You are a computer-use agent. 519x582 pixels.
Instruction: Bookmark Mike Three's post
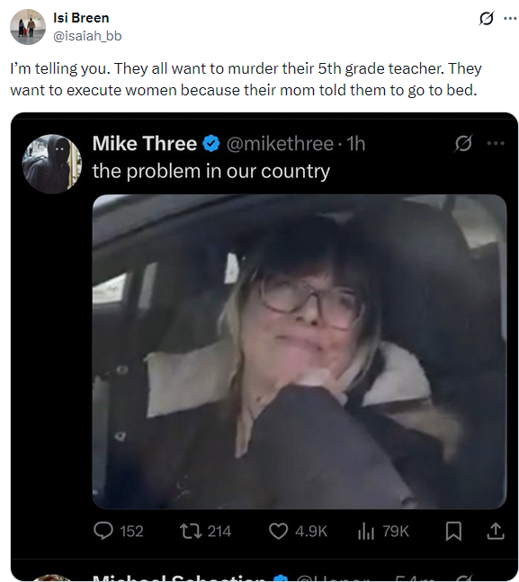coord(453,531)
